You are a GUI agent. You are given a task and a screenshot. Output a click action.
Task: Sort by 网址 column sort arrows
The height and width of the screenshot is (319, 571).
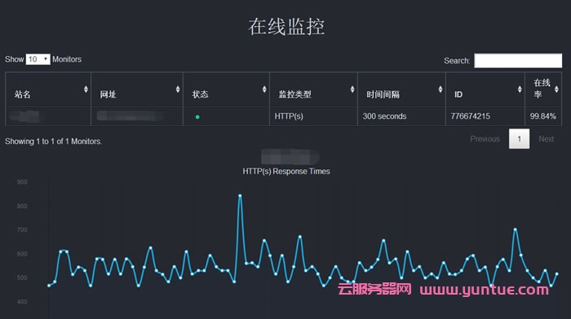click(x=178, y=90)
